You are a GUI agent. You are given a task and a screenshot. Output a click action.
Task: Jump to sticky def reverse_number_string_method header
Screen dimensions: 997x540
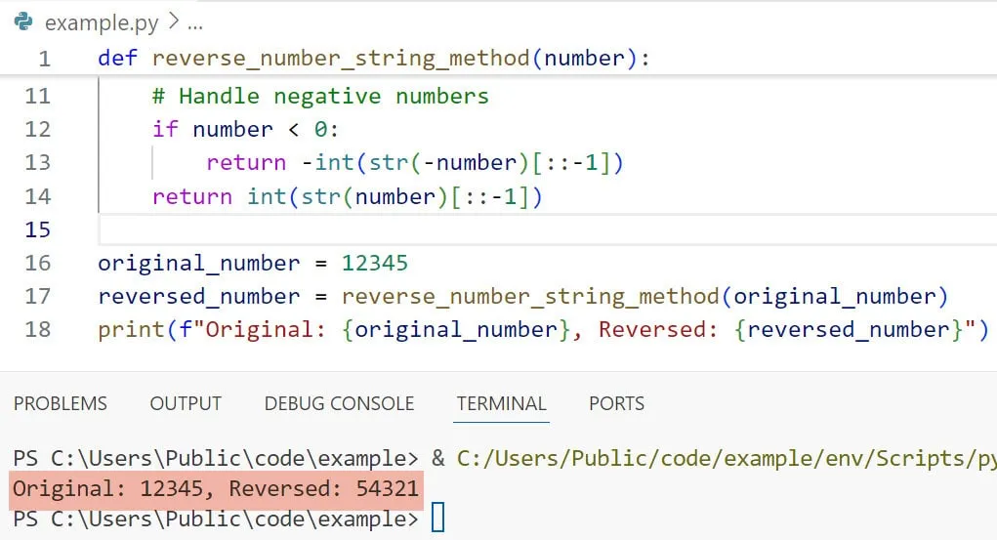tap(342, 59)
